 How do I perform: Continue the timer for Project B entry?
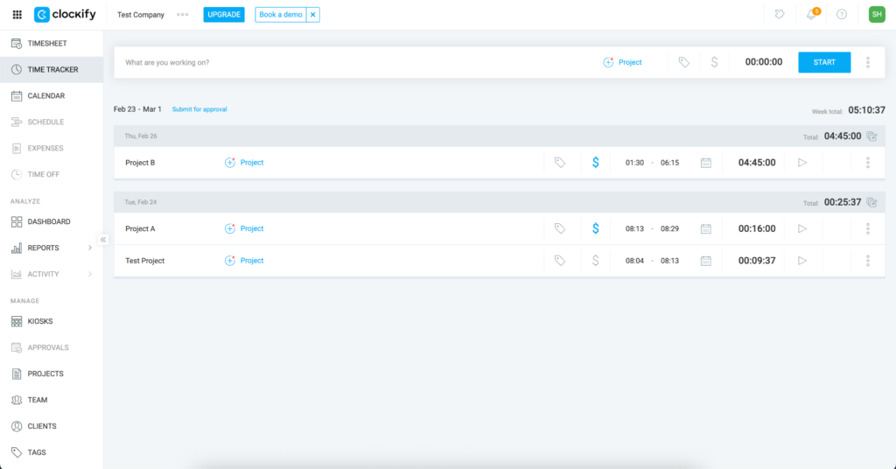802,163
